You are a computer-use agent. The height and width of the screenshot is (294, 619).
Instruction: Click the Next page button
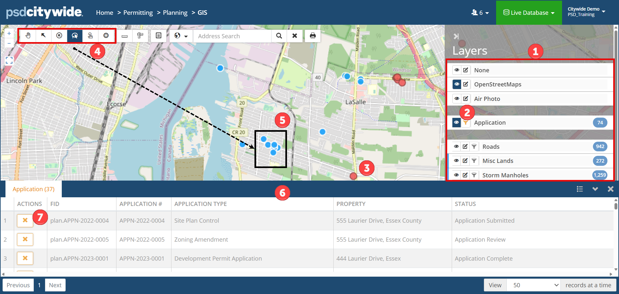[55, 285]
